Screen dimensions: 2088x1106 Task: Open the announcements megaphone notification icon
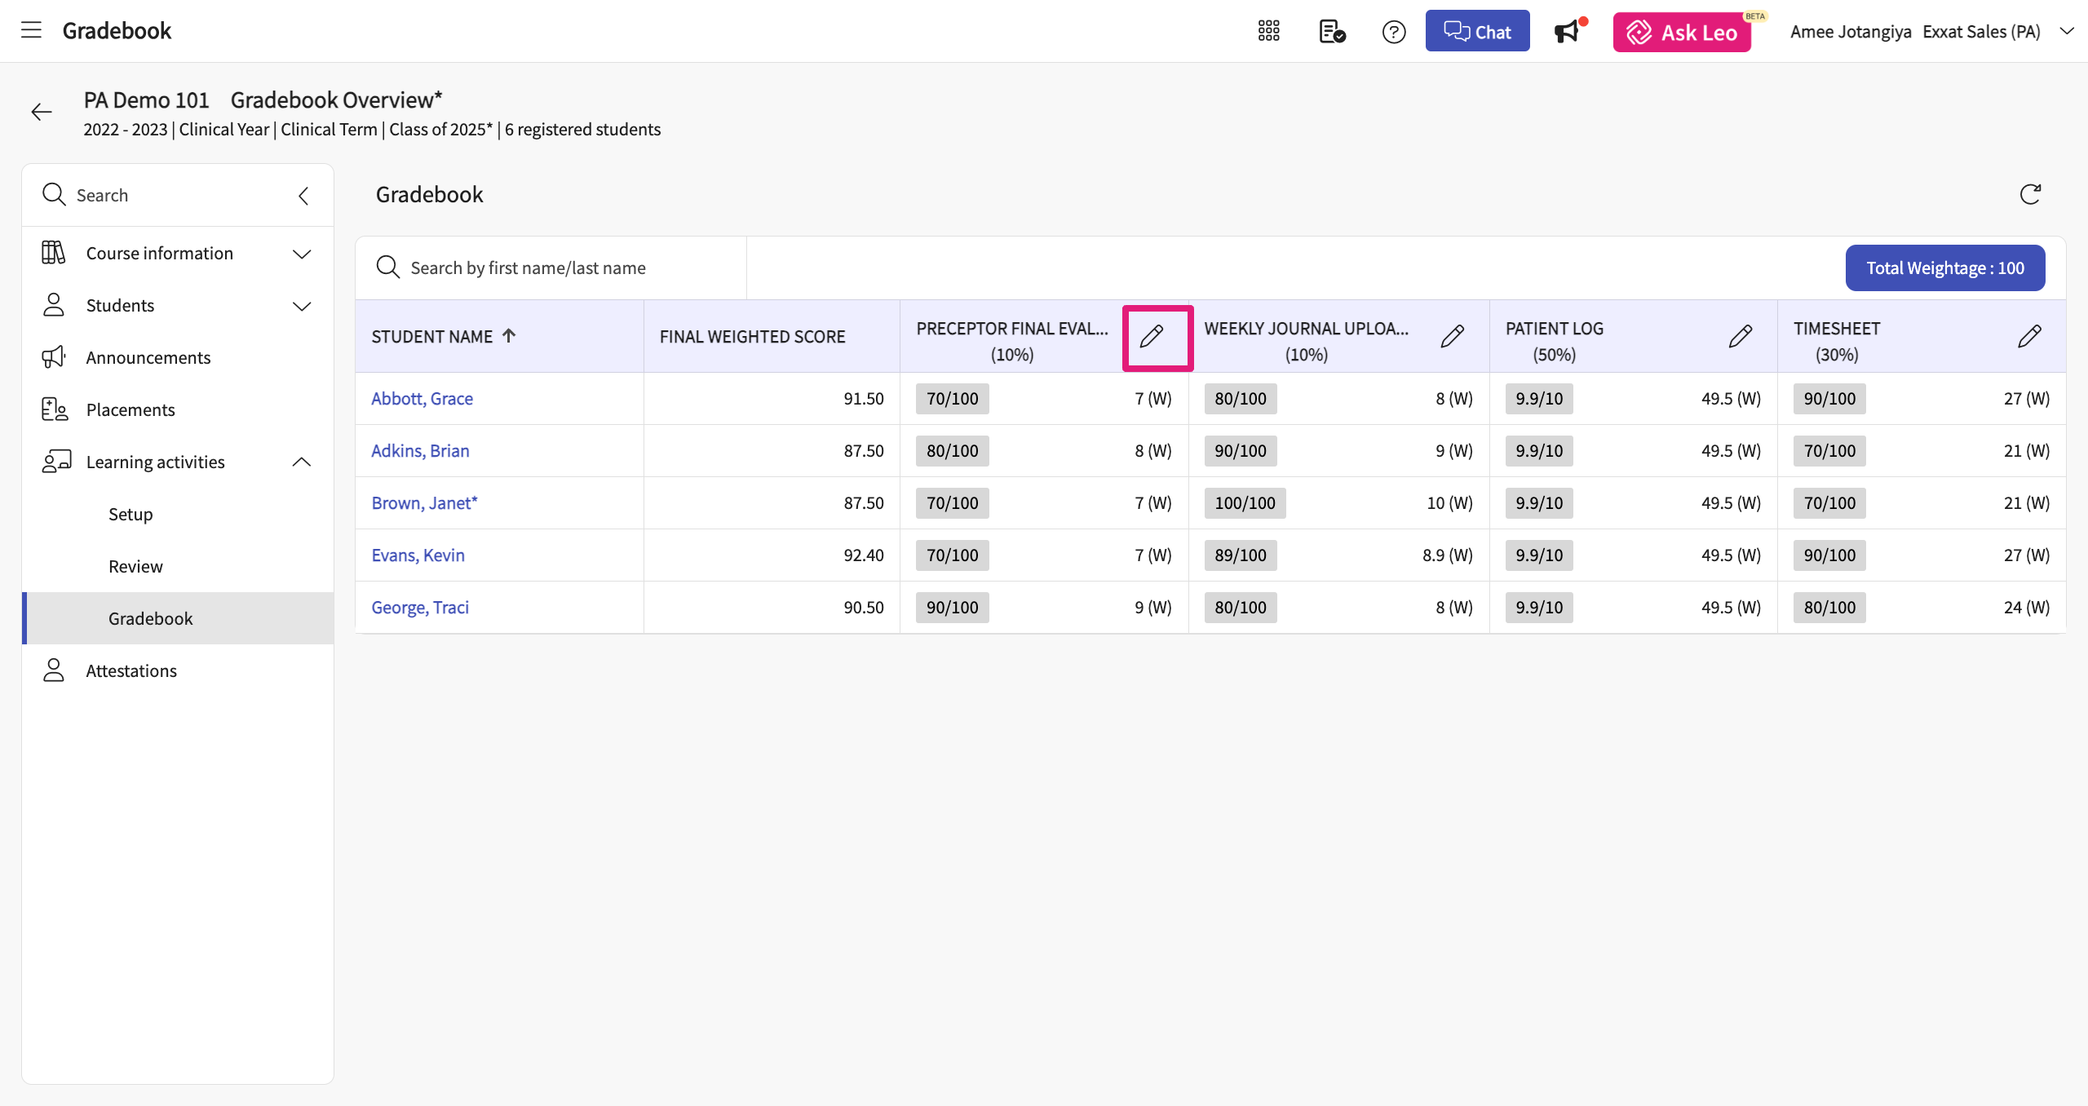click(1567, 32)
